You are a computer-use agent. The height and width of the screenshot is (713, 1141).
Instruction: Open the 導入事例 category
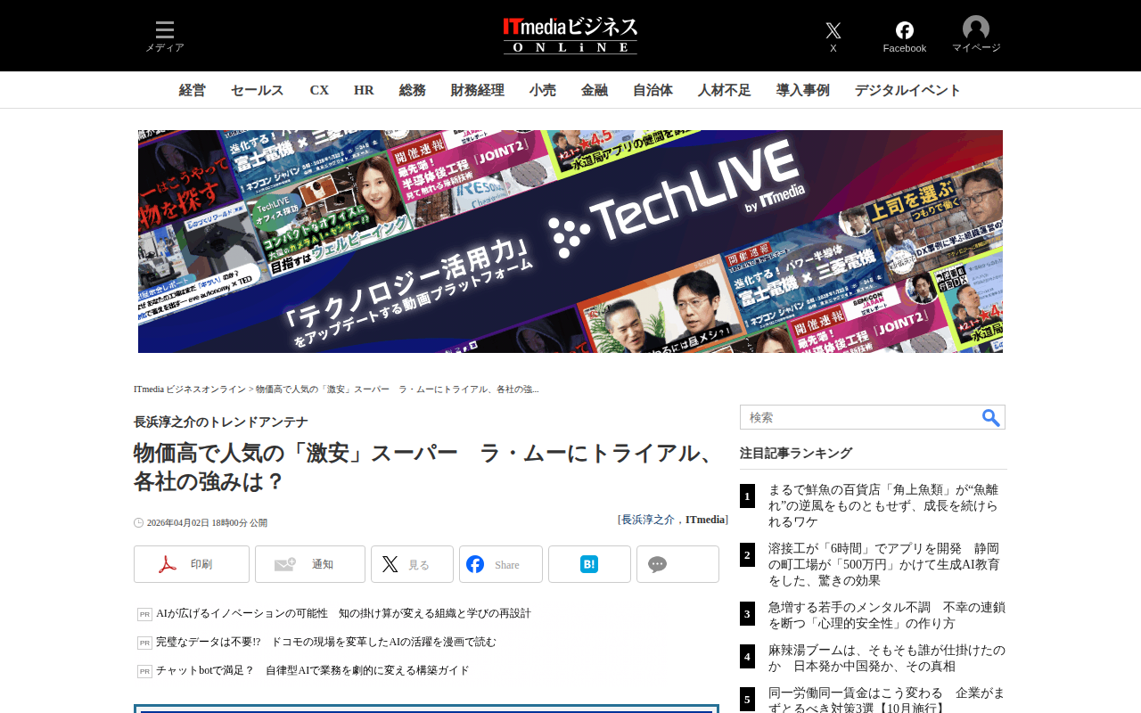point(803,90)
